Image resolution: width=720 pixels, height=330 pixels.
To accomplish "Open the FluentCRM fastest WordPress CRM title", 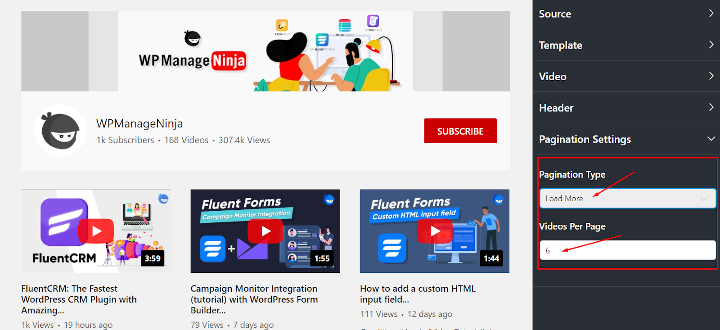I will 79,299.
